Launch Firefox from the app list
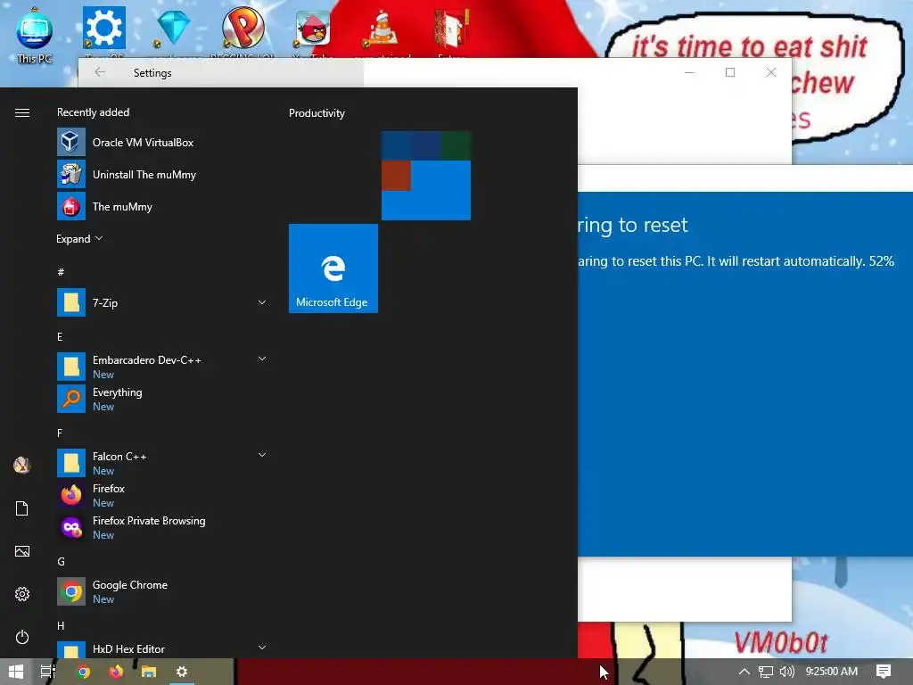The width and height of the screenshot is (913, 685). pos(162,495)
